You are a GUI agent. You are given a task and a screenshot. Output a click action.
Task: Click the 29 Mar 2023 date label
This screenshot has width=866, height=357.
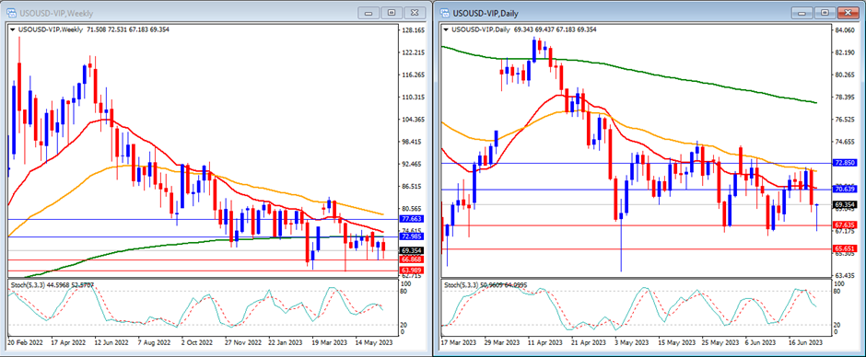pos(503,341)
